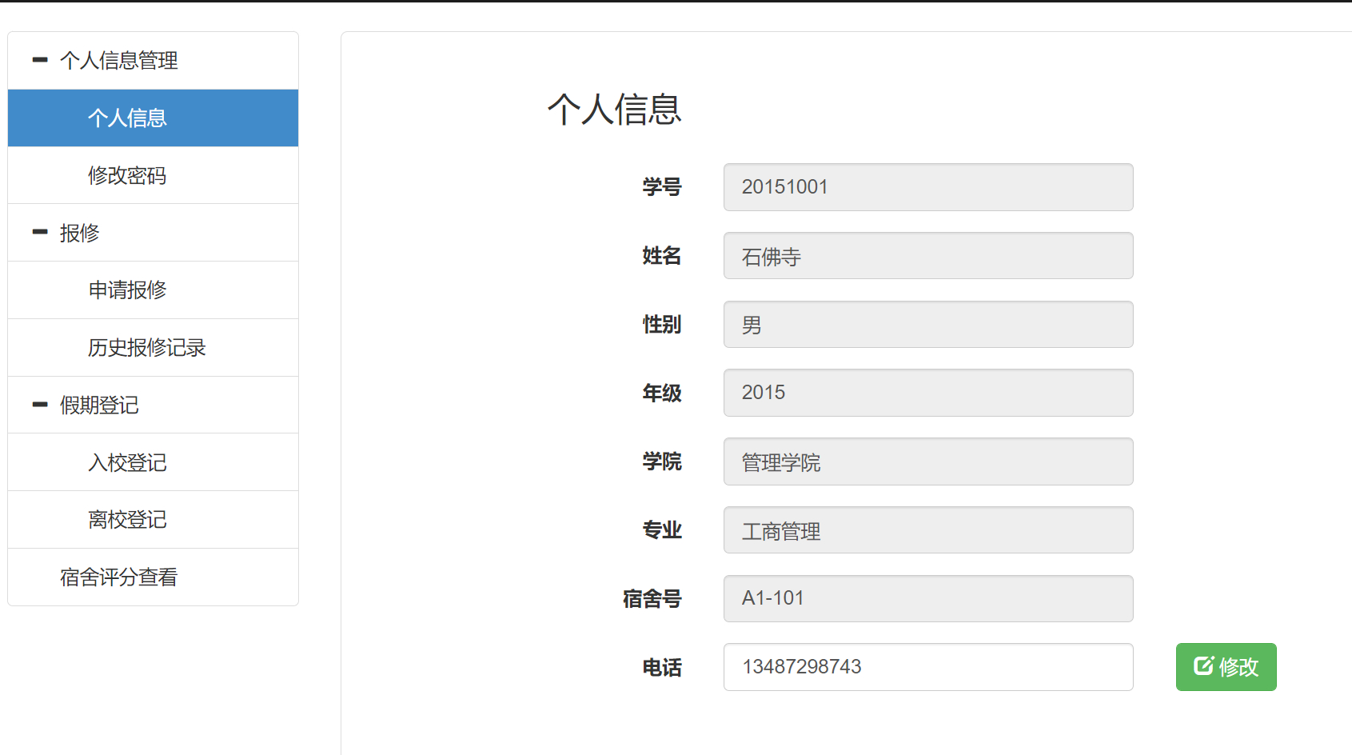Click the 电话 phone number input field
Viewport: 1352px width, 755px height.
[x=927, y=666]
